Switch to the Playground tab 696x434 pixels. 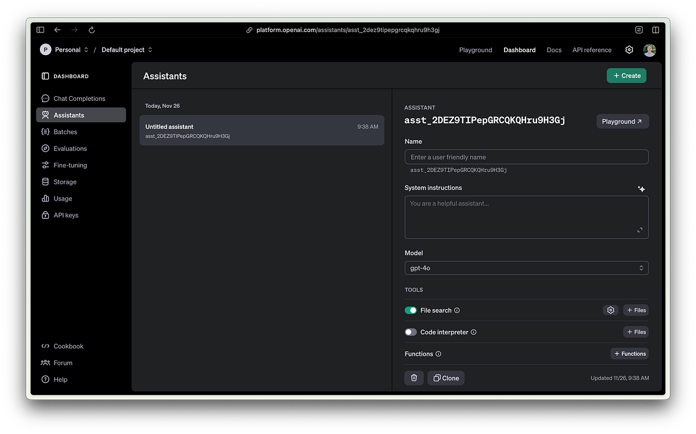tap(476, 50)
